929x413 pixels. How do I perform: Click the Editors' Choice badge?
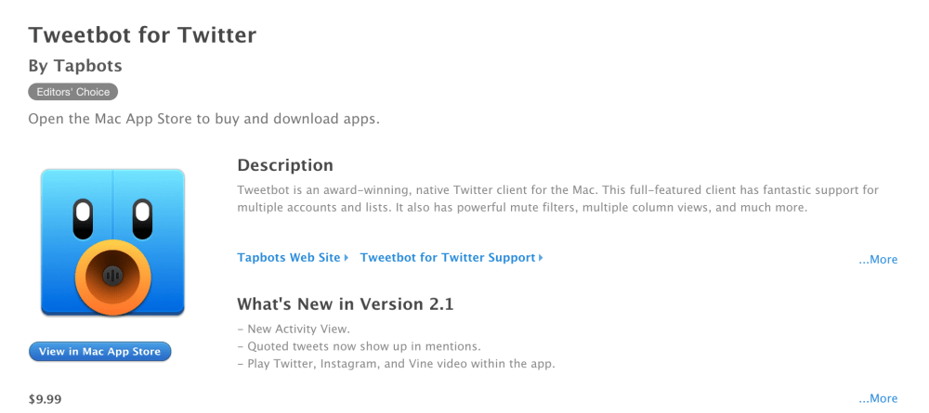[x=73, y=92]
